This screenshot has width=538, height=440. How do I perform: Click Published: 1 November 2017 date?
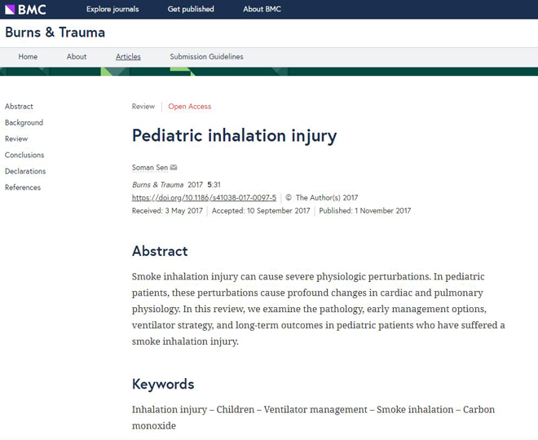point(365,210)
